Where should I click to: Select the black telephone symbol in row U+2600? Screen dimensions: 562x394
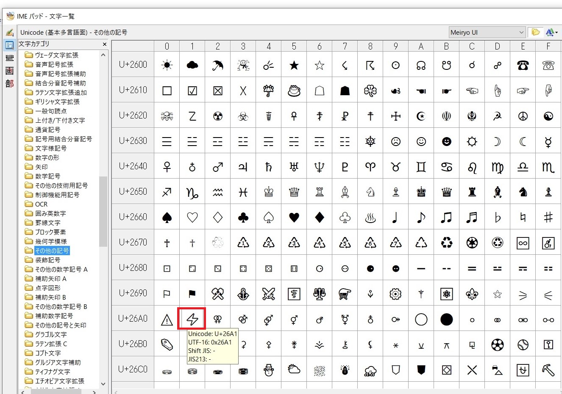[x=523, y=65]
